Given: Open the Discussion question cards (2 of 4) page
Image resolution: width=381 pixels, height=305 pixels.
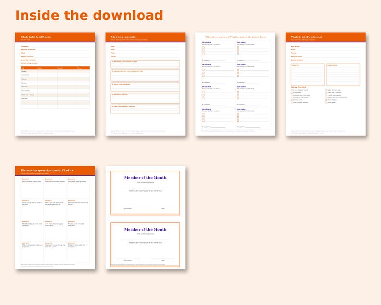Looking at the screenshot, I should (x=55, y=218).
